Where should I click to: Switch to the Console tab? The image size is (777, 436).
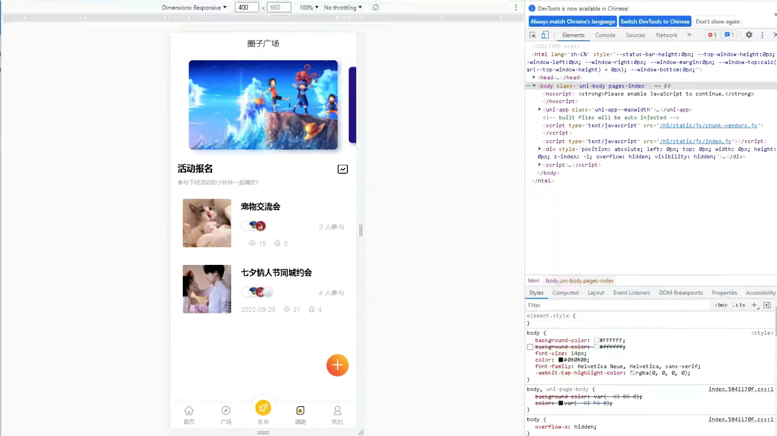[605, 35]
